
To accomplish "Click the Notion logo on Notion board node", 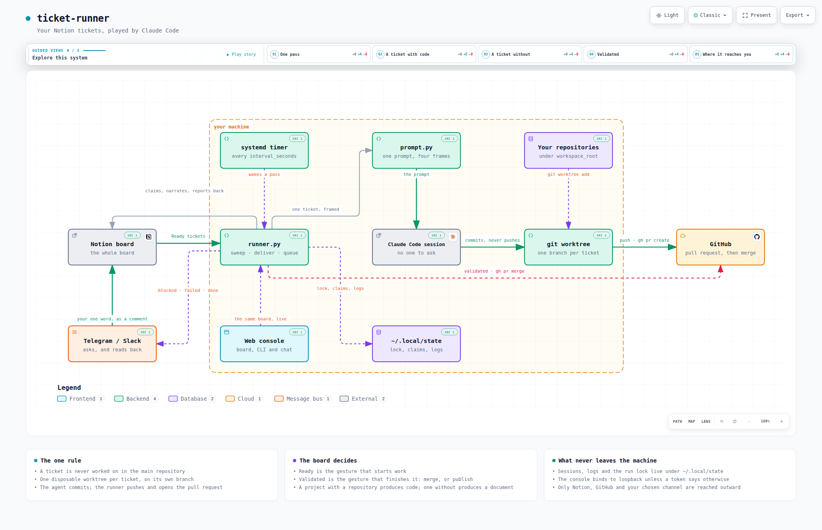I will [x=149, y=237].
